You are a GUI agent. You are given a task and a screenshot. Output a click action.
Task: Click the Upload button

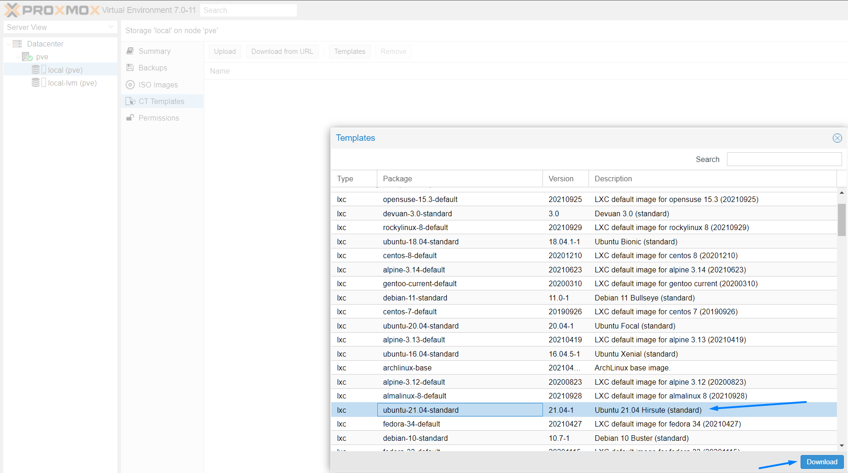[x=225, y=52]
